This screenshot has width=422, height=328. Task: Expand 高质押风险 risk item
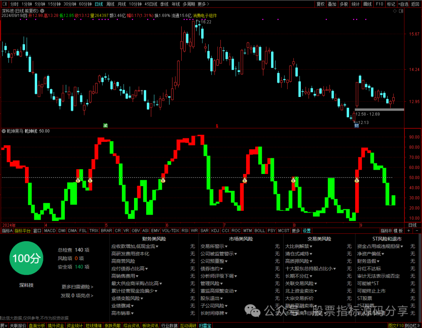pyautogui.click(x=299, y=261)
